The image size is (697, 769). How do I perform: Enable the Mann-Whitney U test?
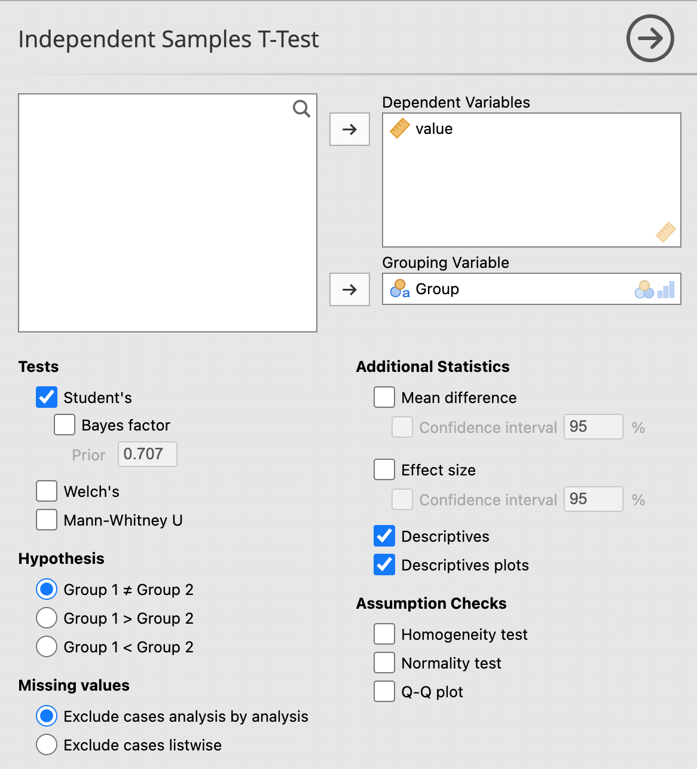tap(46, 520)
